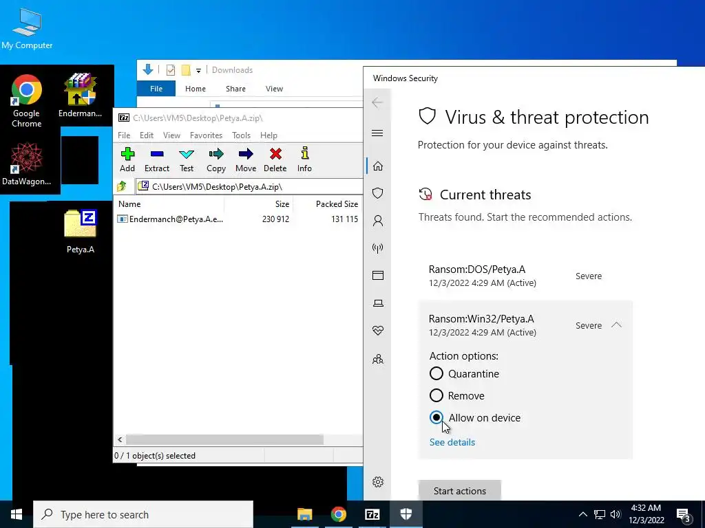Click the Add button in 7-Zip toolbar
Screen dimensions: 705x528
pyautogui.click(x=127, y=159)
